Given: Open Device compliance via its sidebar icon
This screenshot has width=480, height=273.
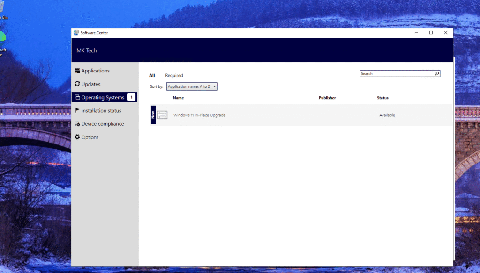Looking at the screenshot, I should (77, 124).
